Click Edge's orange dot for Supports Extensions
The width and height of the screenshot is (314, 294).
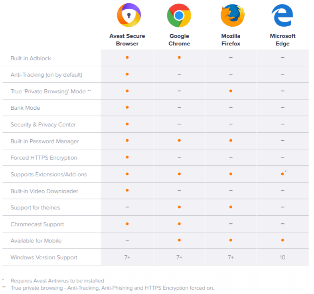point(282,174)
